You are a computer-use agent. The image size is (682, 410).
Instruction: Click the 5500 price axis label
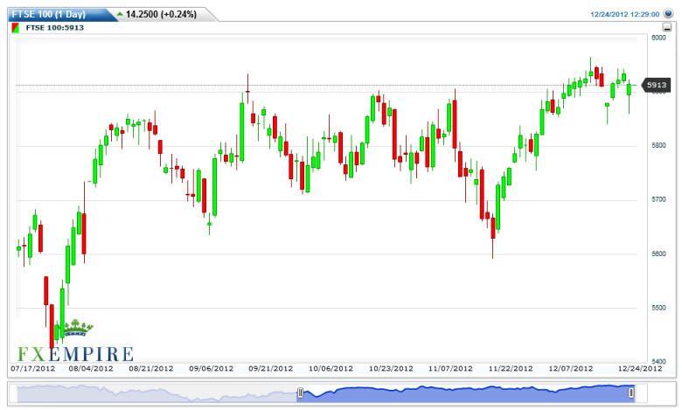[x=658, y=308]
